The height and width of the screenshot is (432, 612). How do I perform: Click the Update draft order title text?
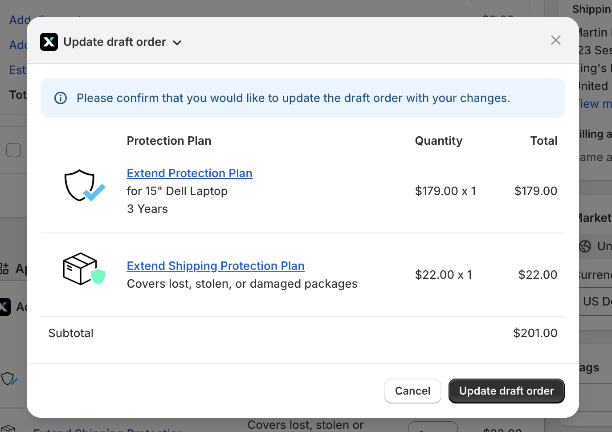(114, 42)
